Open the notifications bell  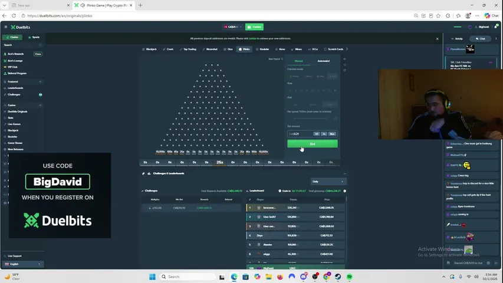point(496,27)
